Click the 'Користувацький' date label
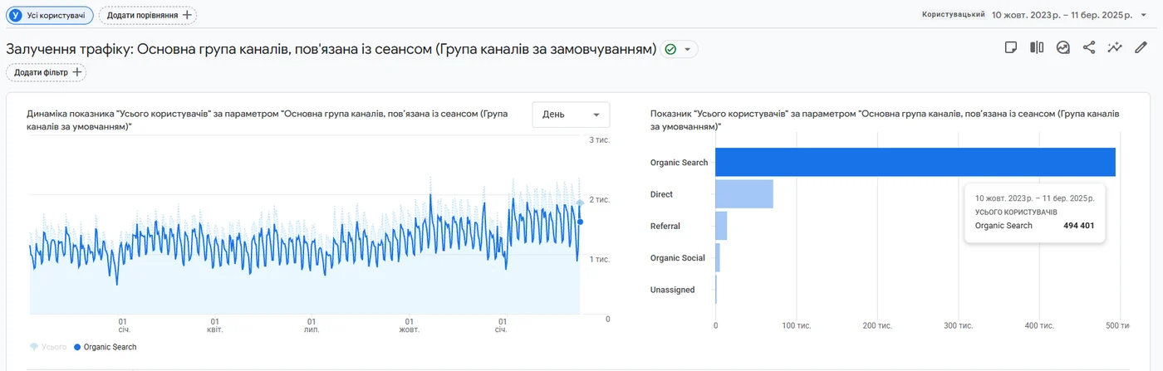This screenshot has height=371, width=1163. (x=954, y=15)
